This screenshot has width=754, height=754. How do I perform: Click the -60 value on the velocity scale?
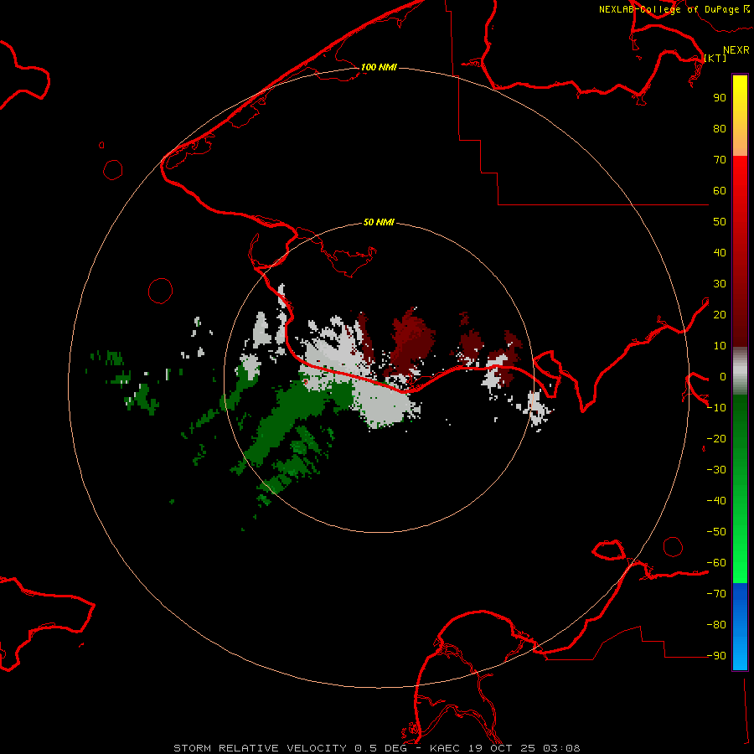[x=716, y=563]
